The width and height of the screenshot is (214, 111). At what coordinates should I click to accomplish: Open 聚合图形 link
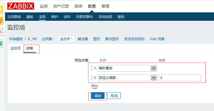coord(112,39)
